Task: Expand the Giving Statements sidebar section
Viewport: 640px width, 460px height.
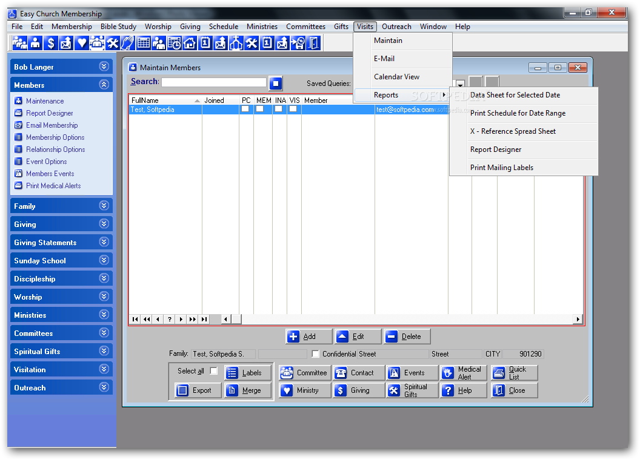Action: pos(104,242)
